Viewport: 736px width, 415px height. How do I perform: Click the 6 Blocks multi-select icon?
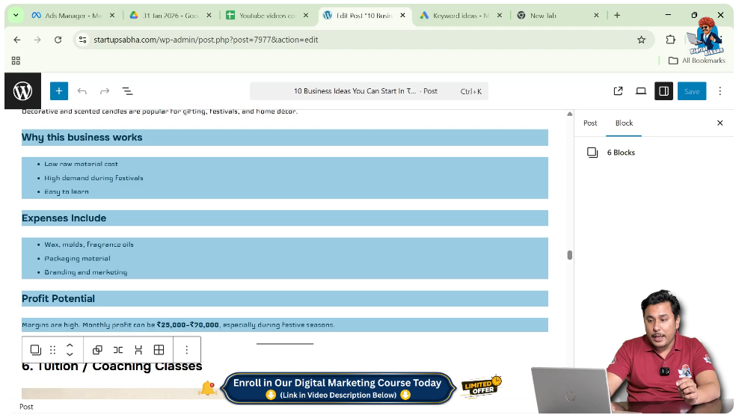(x=592, y=152)
